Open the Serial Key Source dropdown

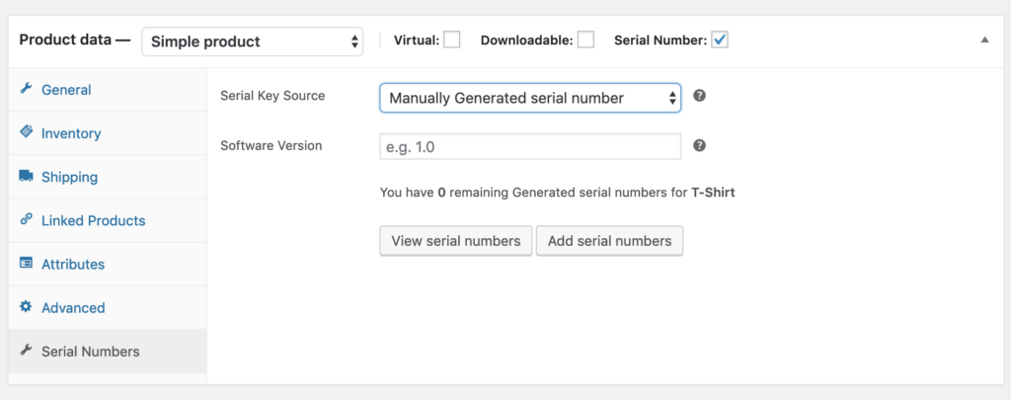(530, 98)
